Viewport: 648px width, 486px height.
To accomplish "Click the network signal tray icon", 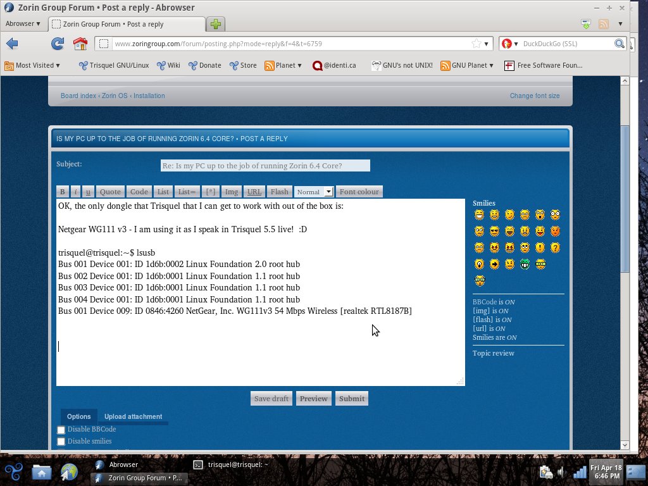I will click(580, 472).
